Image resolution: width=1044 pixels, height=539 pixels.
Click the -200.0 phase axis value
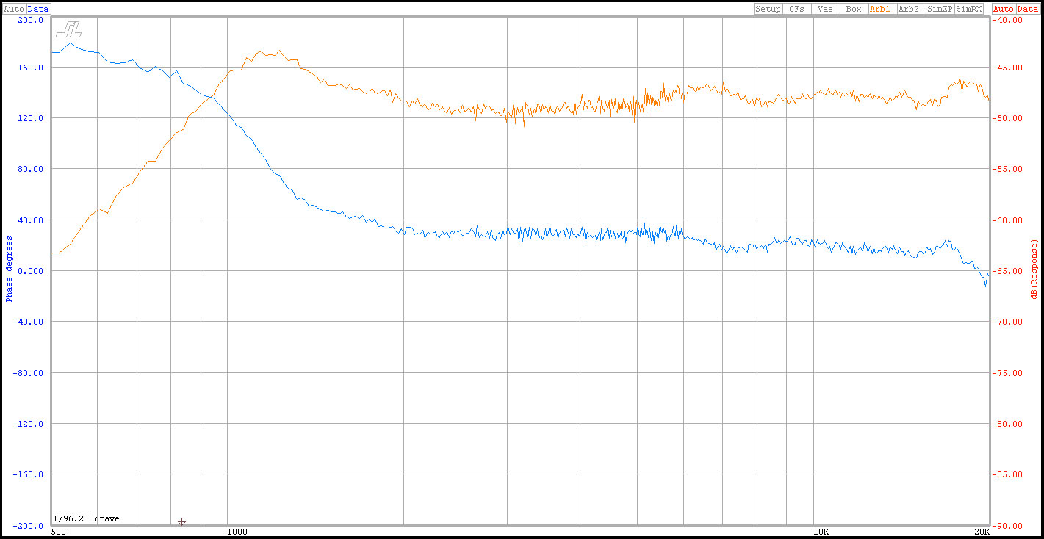pyautogui.click(x=29, y=526)
